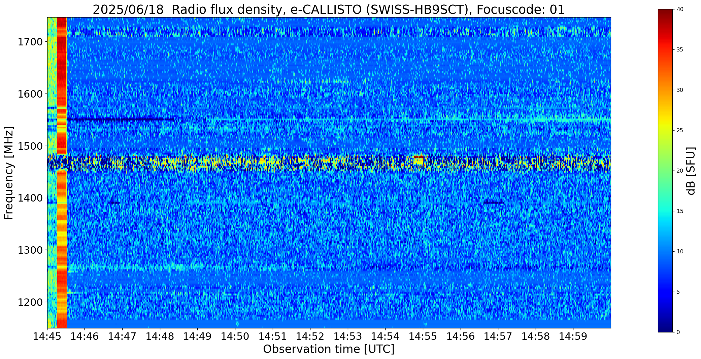Viewport: 701px width, 359px height.
Task: Click the red spot near 14:55 at 1480 MHz
Action: coord(418,157)
